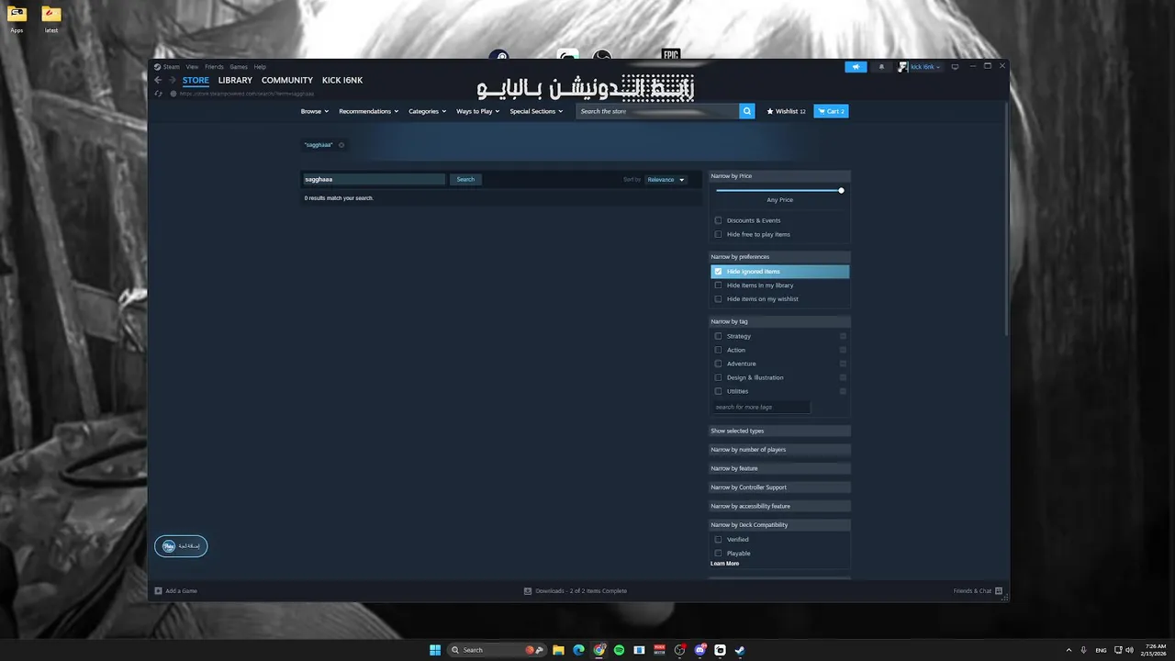Click the Any Price slider handle
1175x661 pixels.
click(841, 190)
